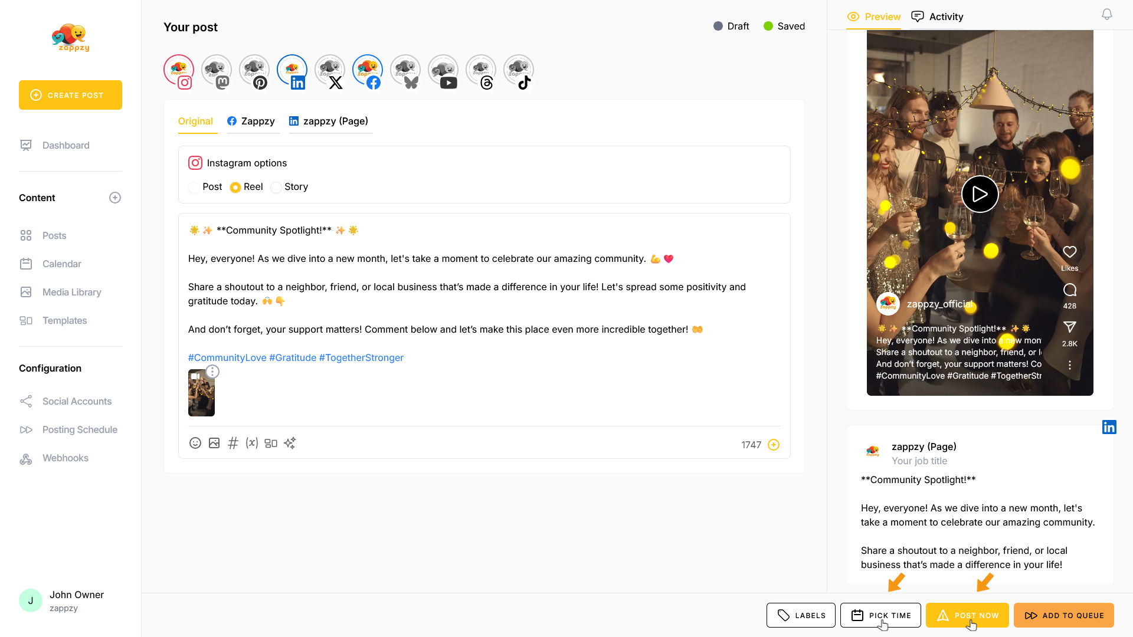Expand Content section plus button

[115, 198]
